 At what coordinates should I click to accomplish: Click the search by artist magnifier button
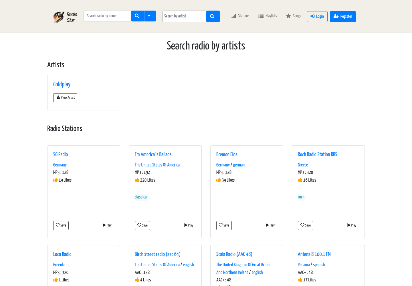[213, 16]
